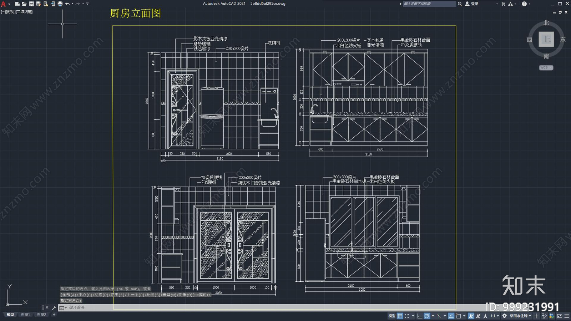This screenshot has height=321, width=571.
Task: Create a new drawing via New icon
Action: [17, 4]
